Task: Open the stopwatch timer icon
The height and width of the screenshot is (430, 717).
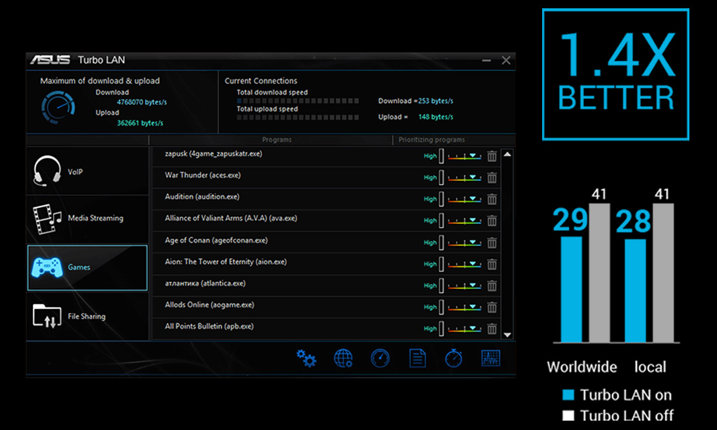Action: pyautogui.click(x=453, y=358)
